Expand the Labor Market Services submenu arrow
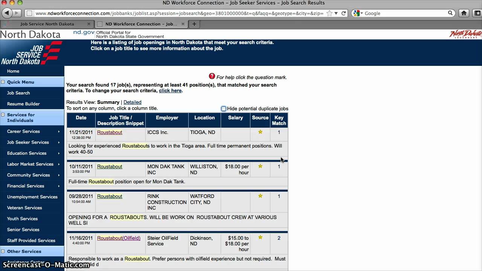Image resolution: width=482 pixels, height=271 pixels. click(x=59, y=164)
